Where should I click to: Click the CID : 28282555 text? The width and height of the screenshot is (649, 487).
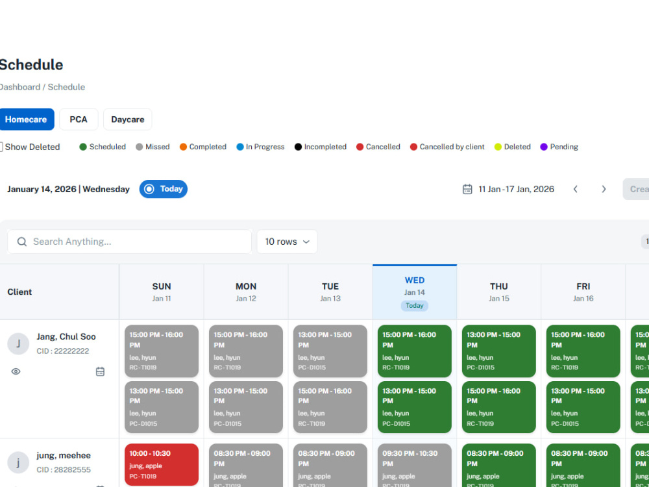[64, 469]
